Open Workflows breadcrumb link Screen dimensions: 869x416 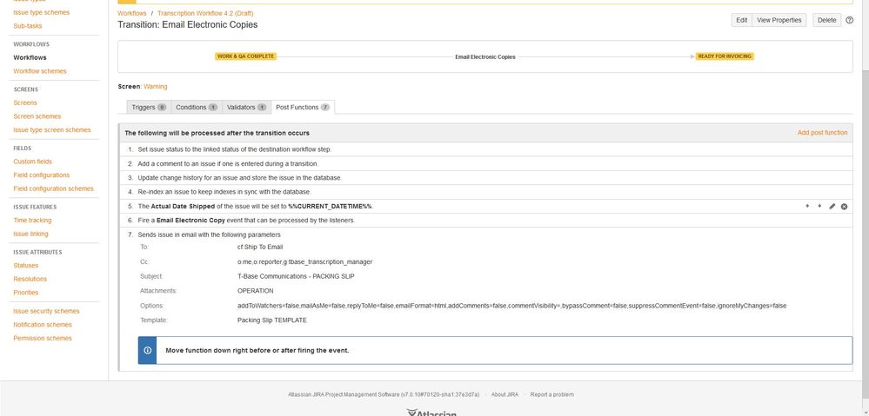pos(132,13)
